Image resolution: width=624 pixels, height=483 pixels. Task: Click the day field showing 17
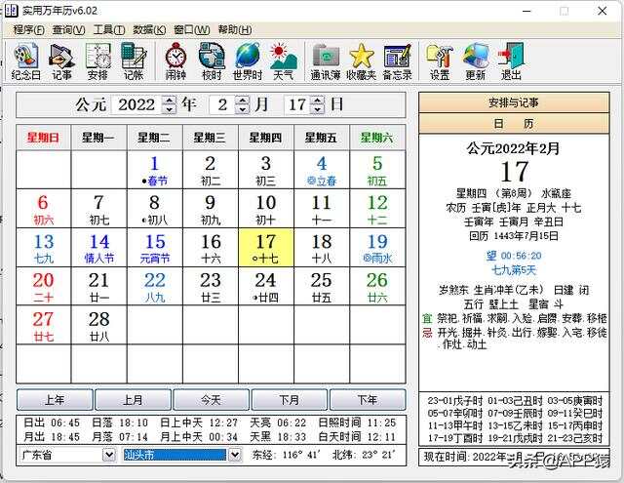[x=297, y=104]
